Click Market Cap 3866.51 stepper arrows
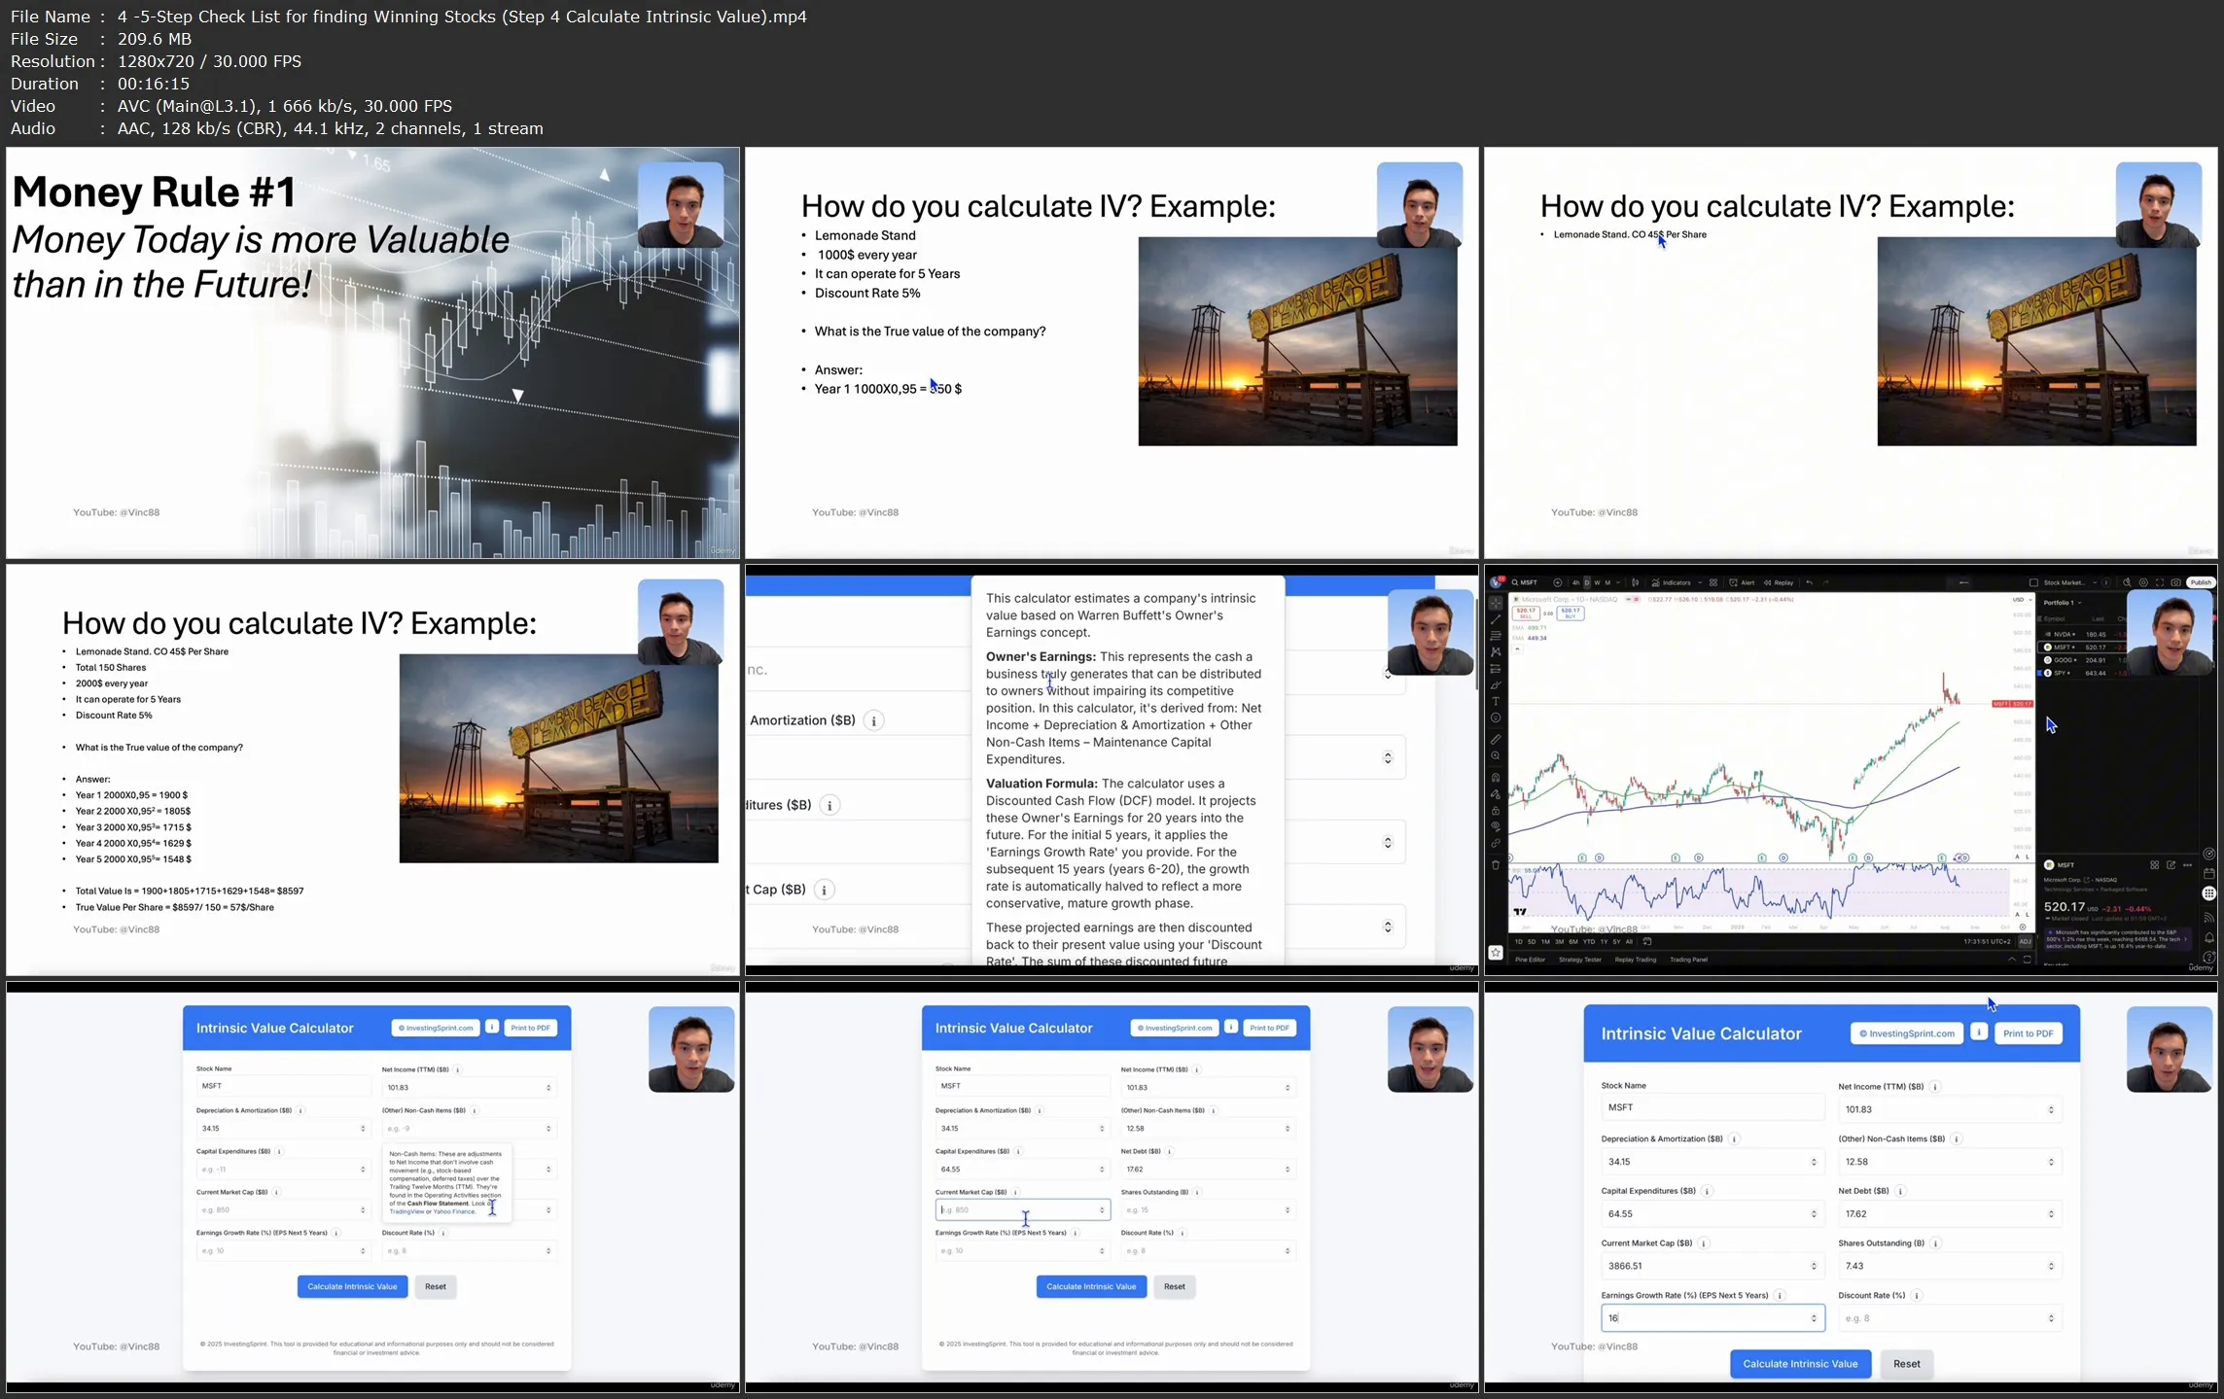The height and width of the screenshot is (1399, 2224). 1814,1266
